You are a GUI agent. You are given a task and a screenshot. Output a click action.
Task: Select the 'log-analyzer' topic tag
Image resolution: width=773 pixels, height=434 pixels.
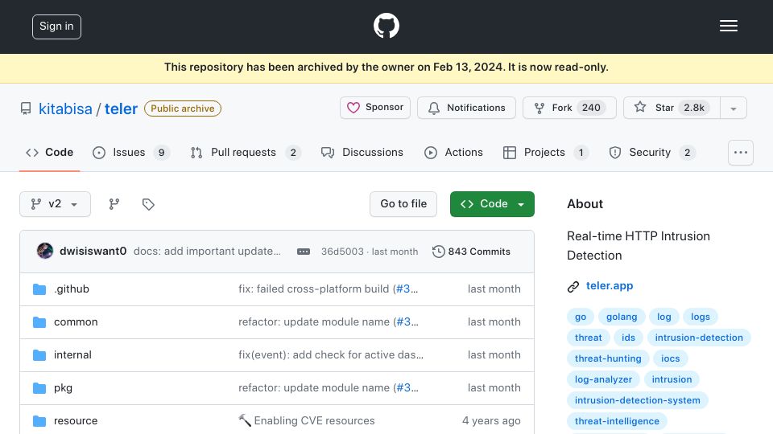[603, 379]
